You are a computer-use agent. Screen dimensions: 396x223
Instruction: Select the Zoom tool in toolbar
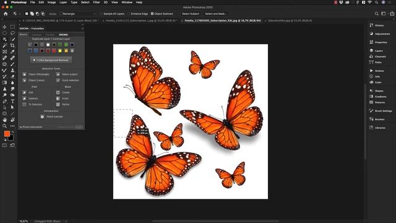click(x=4, y=126)
